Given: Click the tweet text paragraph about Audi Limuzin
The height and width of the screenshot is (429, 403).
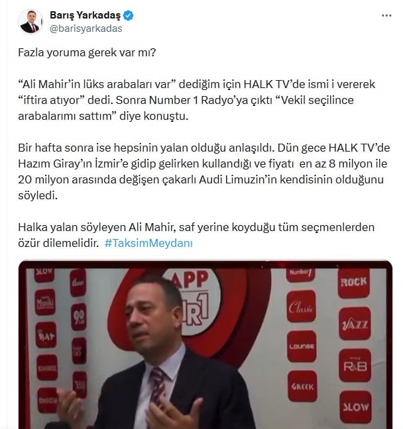Looking at the screenshot, I should click(x=204, y=171).
